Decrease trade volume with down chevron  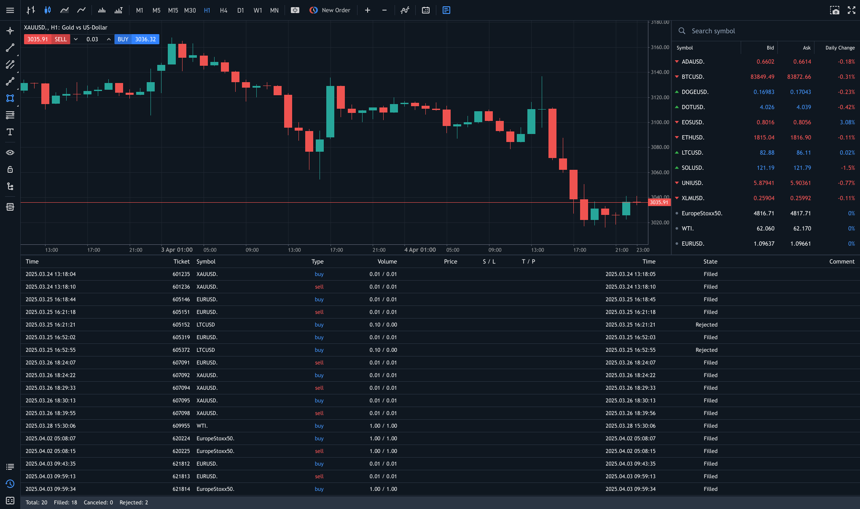click(76, 39)
